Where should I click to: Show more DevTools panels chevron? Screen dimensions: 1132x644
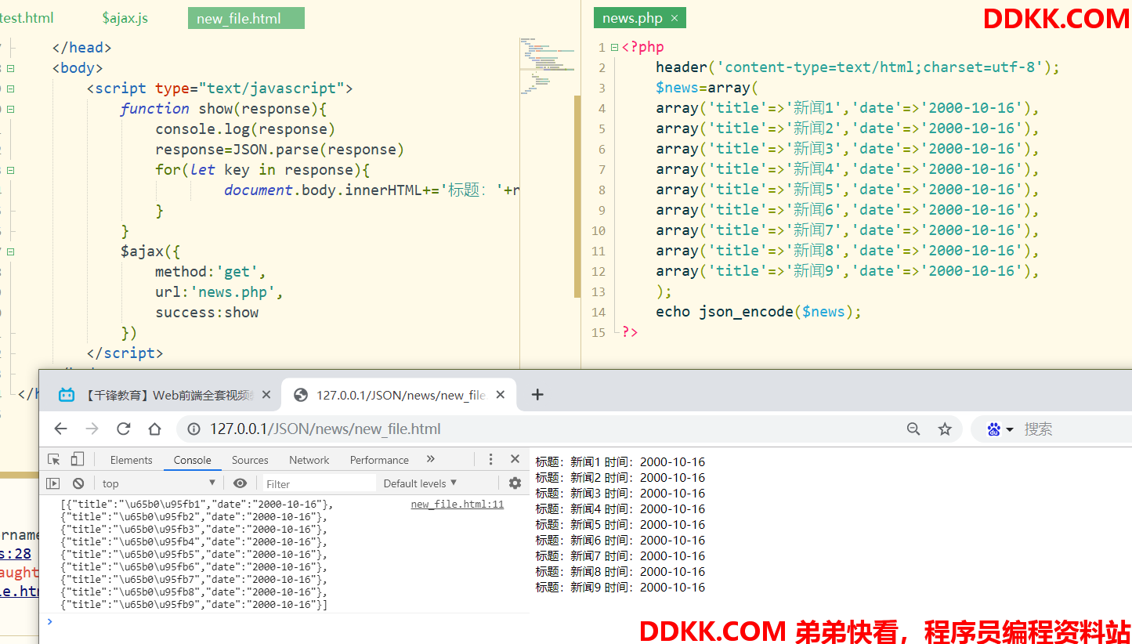tap(430, 459)
